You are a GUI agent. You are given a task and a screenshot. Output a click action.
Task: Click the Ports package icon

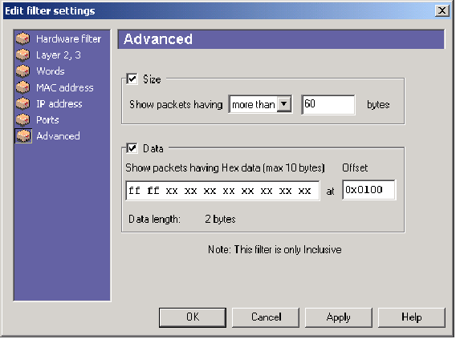coord(23,120)
